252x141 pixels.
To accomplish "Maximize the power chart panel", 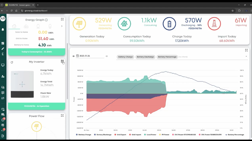I will (x=247, y=50).
